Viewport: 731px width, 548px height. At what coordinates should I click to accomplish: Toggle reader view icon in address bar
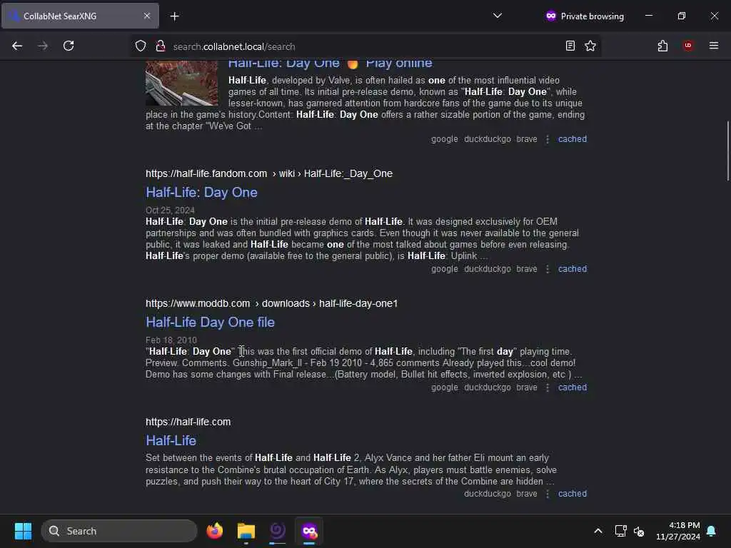[570, 46]
